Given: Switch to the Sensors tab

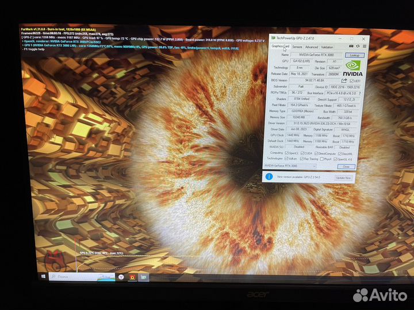Looking at the screenshot, I should tap(297, 46).
